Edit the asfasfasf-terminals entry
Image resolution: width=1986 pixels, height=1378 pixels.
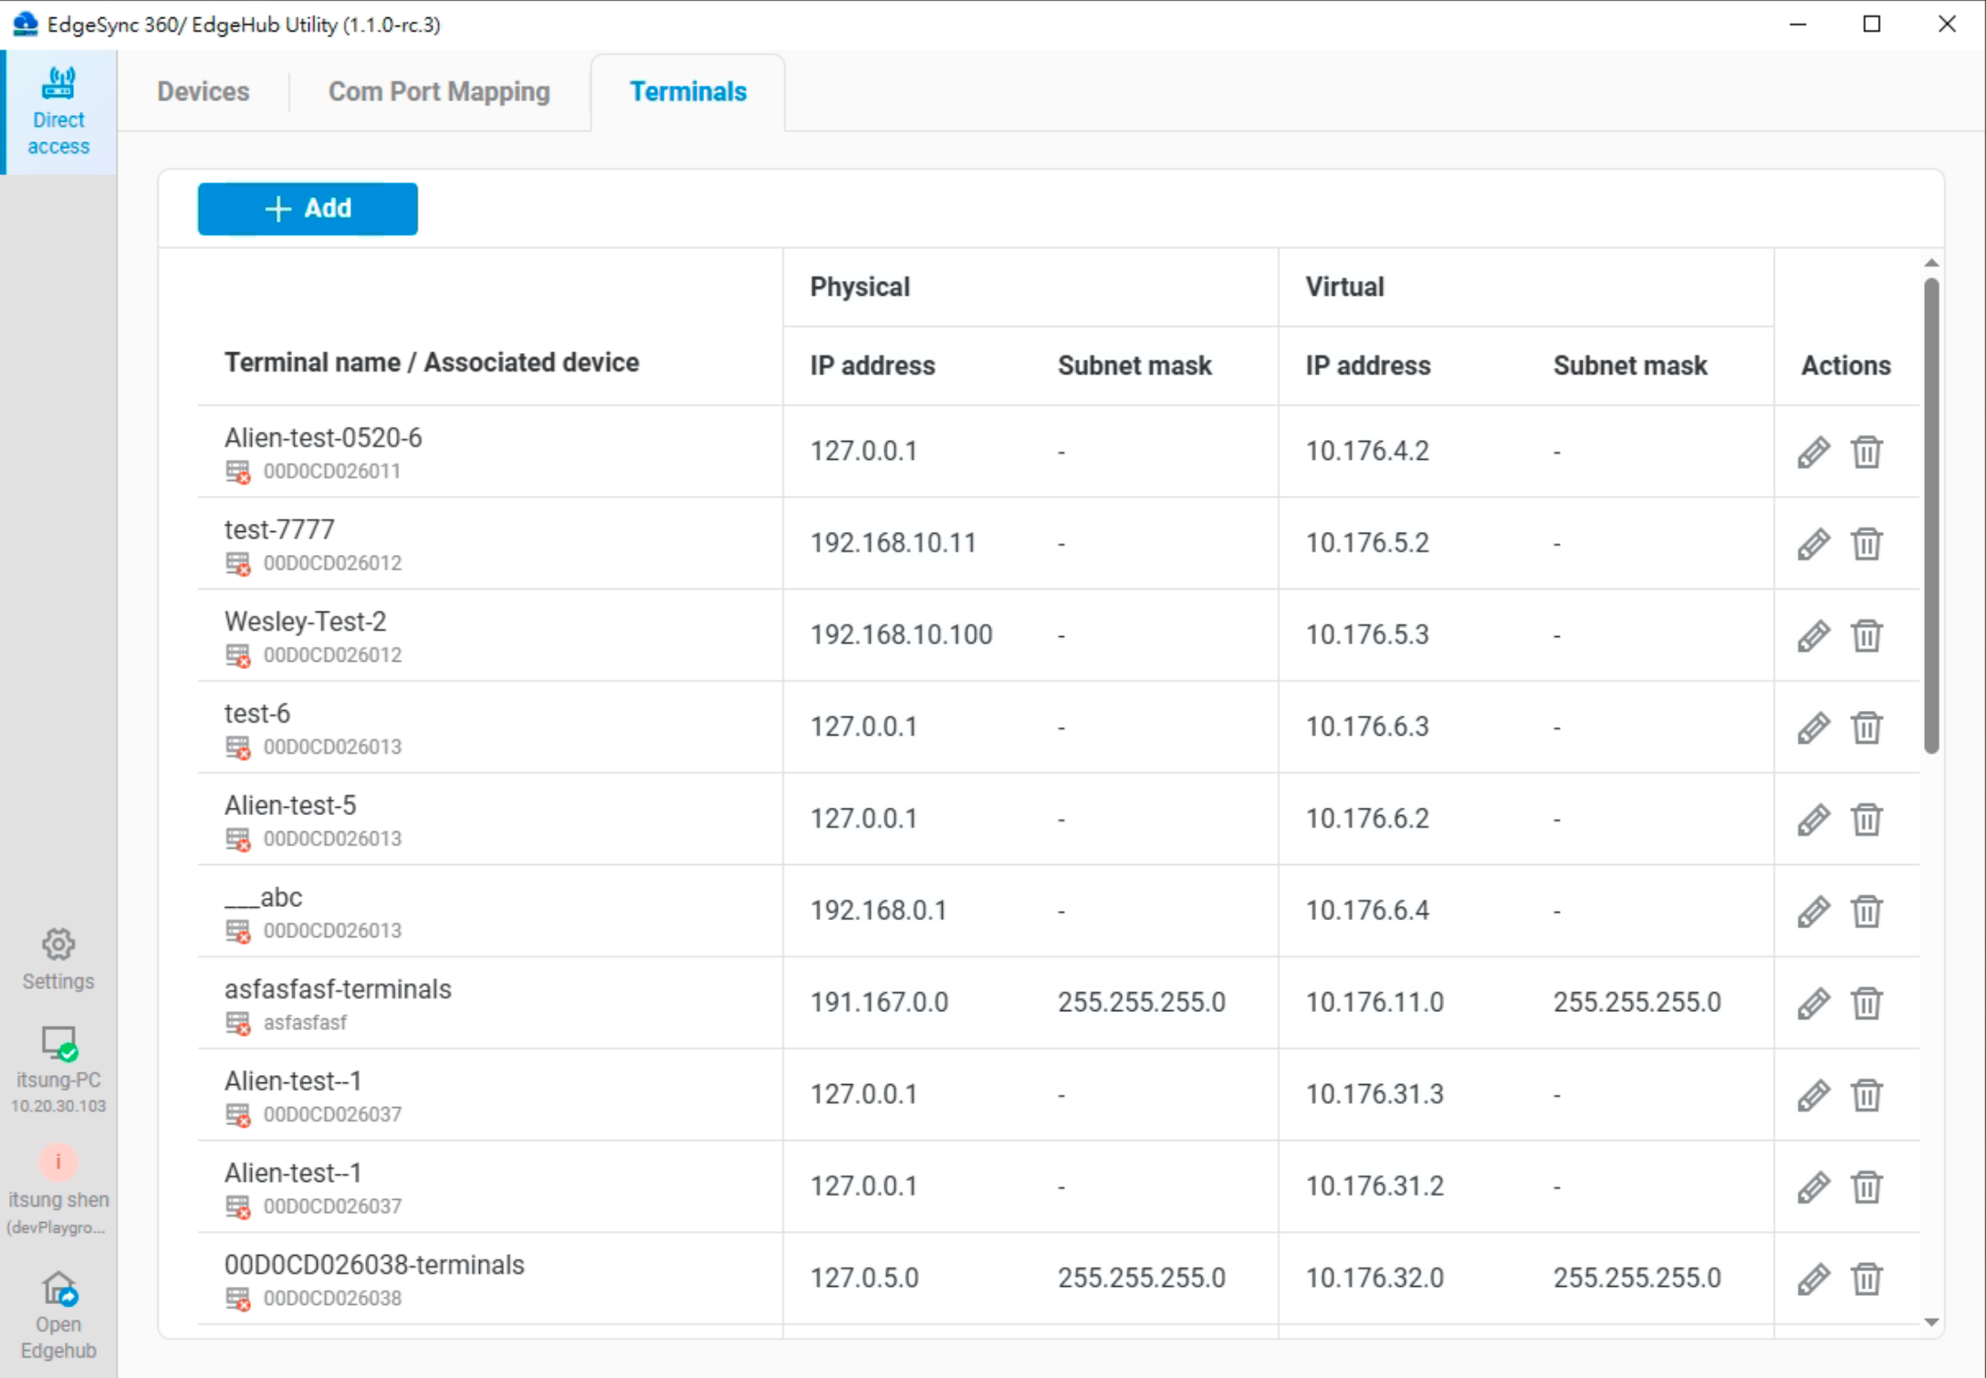point(1814,1003)
